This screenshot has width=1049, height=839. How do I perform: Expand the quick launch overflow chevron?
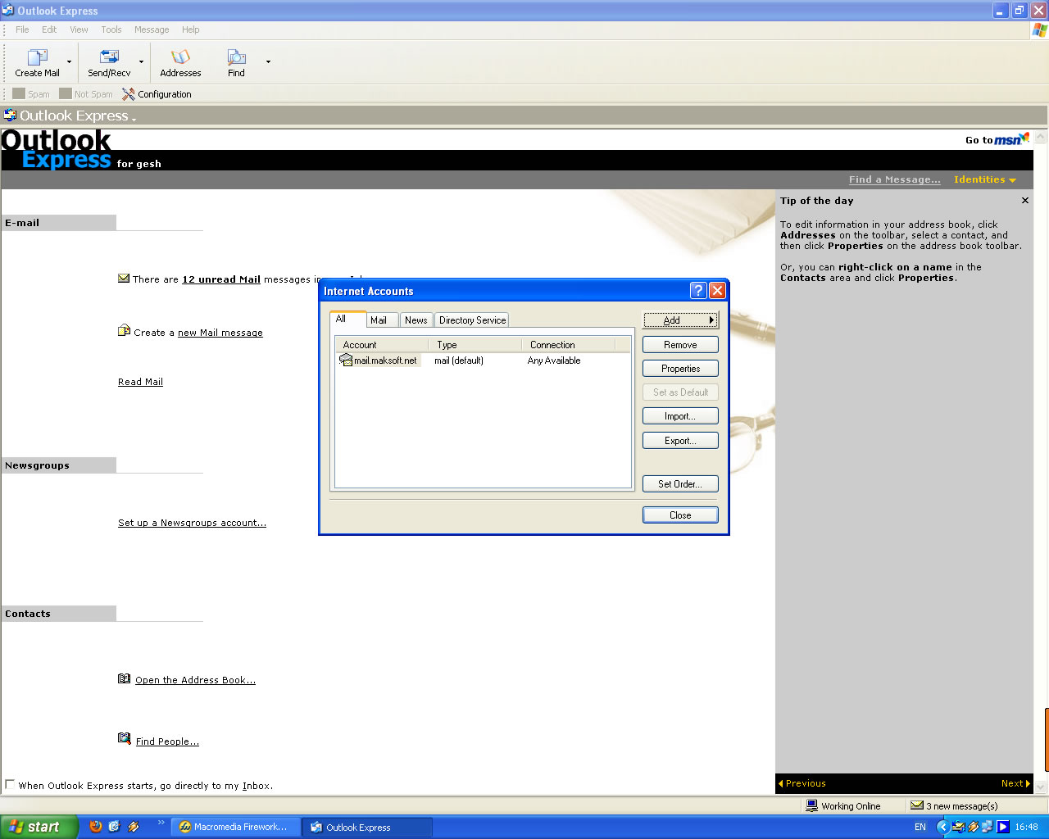coord(161,823)
